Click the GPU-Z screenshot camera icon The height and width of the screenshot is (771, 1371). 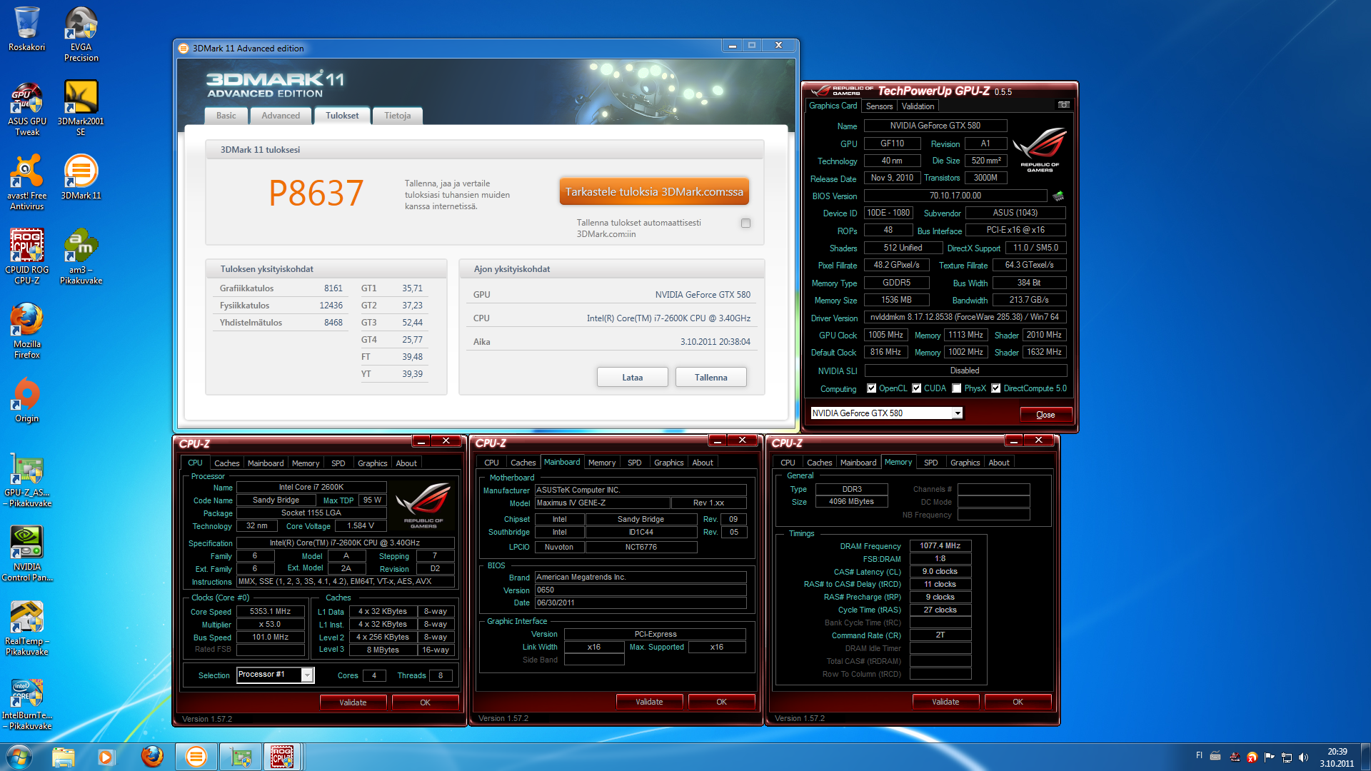1063,105
